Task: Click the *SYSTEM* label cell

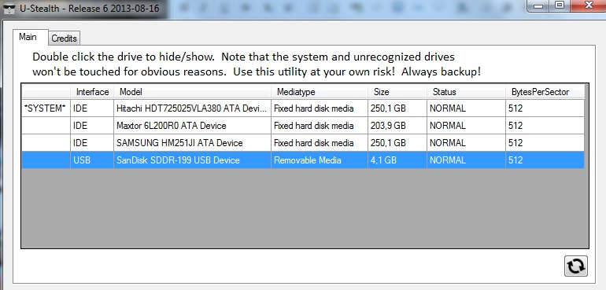Action: point(46,108)
